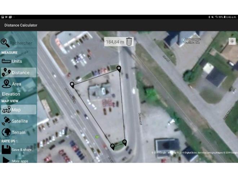Switch to Terrain view
Screen dimensions: 238x178
[18, 132]
